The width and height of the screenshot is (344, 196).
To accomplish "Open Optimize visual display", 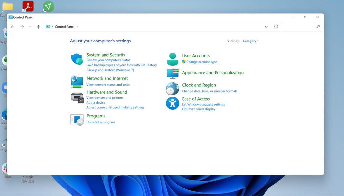I will (x=198, y=109).
